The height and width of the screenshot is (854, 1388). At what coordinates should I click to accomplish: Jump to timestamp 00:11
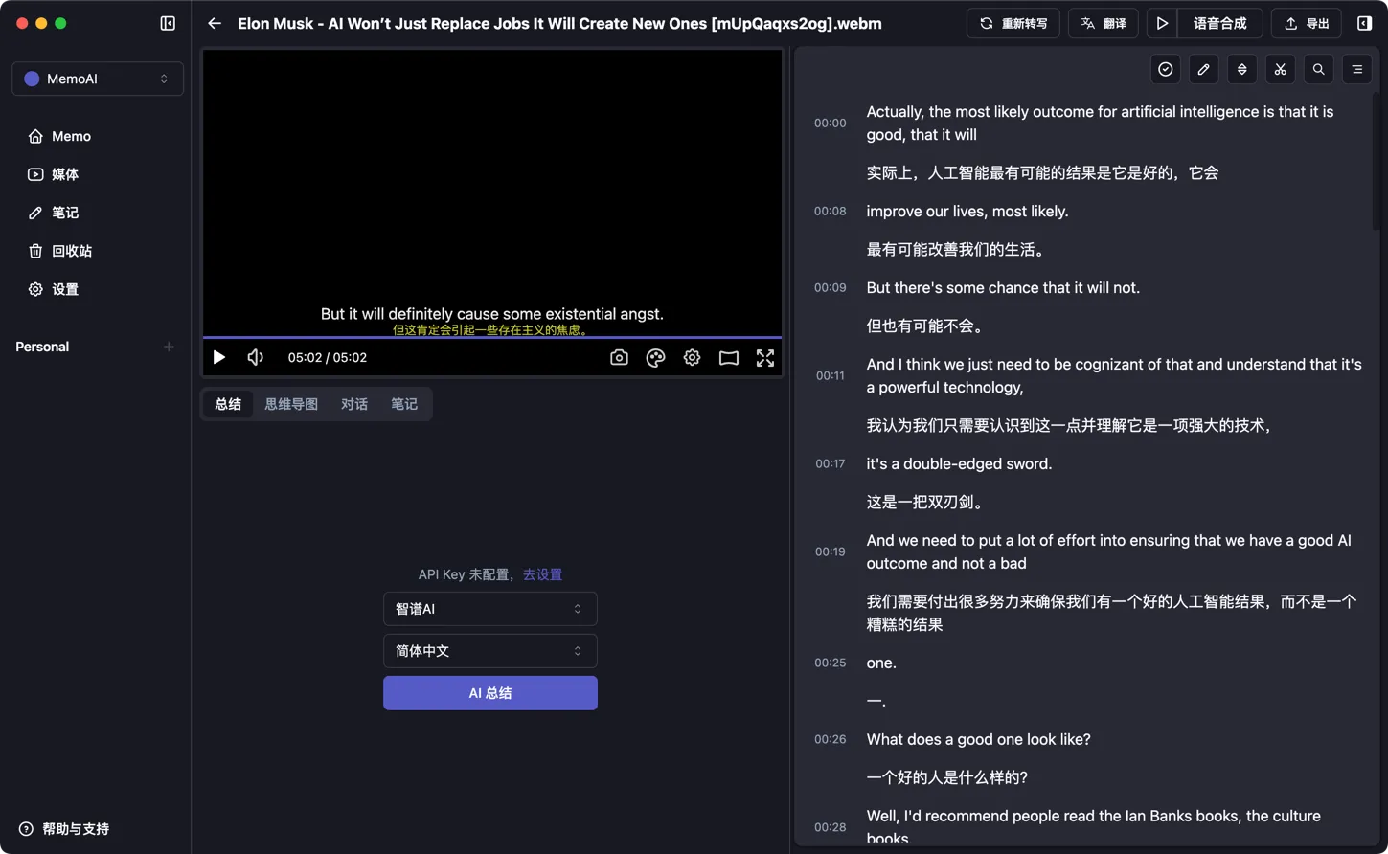pyautogui.click(x=831, y=376)
